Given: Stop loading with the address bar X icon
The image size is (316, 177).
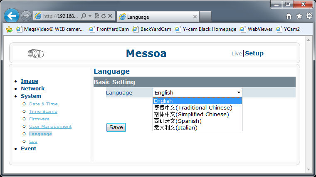Looking at the screenshot, I should pyautogui.click(x=110, y=16).
